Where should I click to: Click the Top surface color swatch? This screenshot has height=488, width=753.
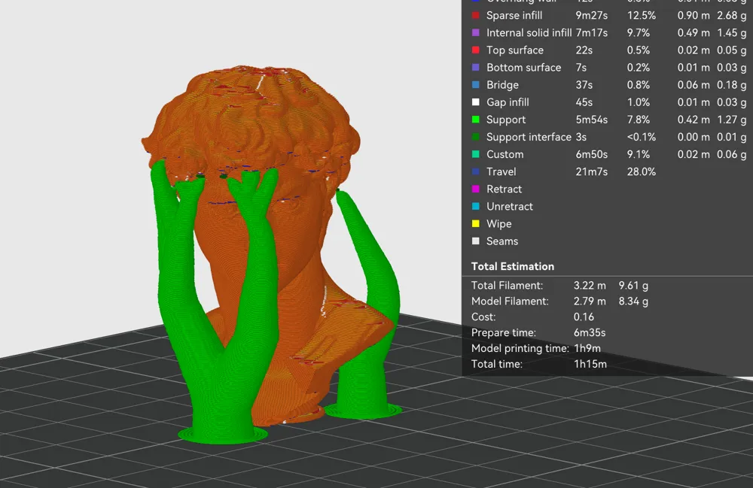click(x=475, y=50)
